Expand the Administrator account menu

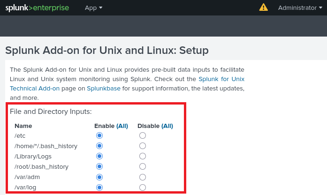(x=304, y=8)
